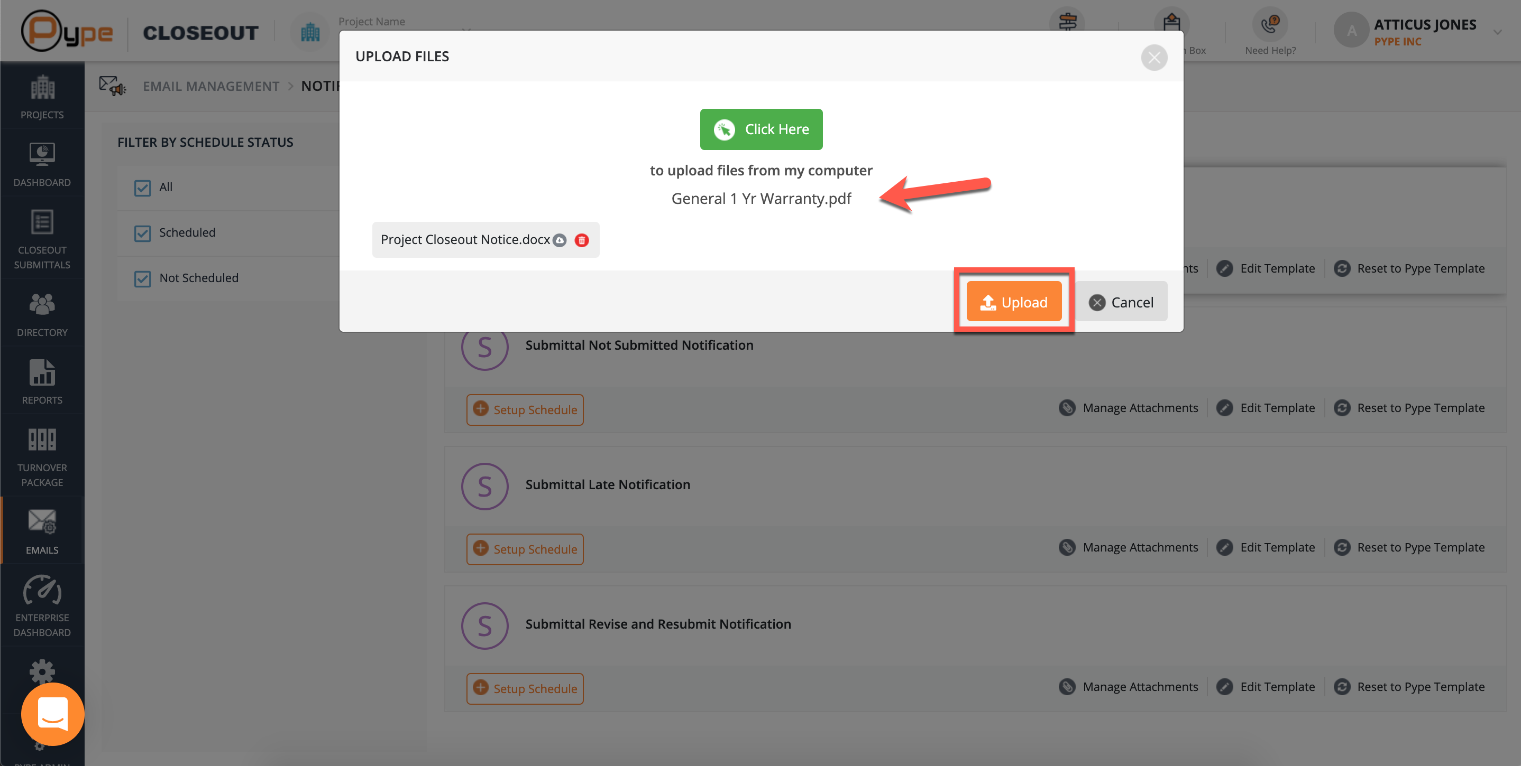Viewport: 1521px width, 766px height.
Task: Toggle the Not Scheduled filter checkbox
Action: pyautogui.click(x=142, y=279)
